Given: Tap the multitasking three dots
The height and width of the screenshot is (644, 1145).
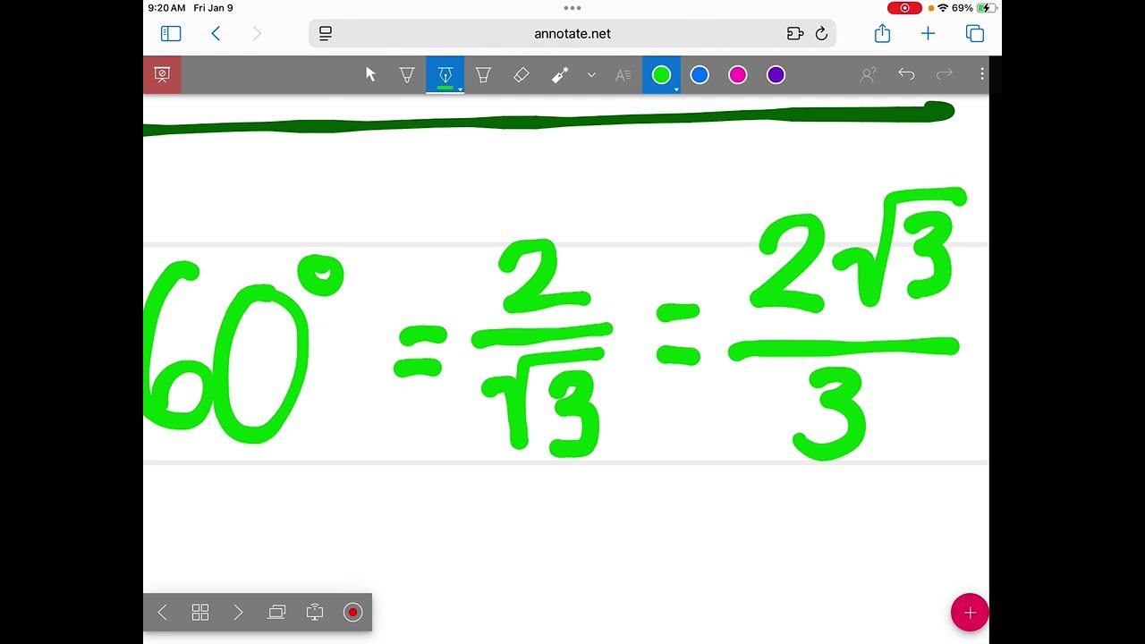Looking at the screenshot, I should tap(572, 8).
